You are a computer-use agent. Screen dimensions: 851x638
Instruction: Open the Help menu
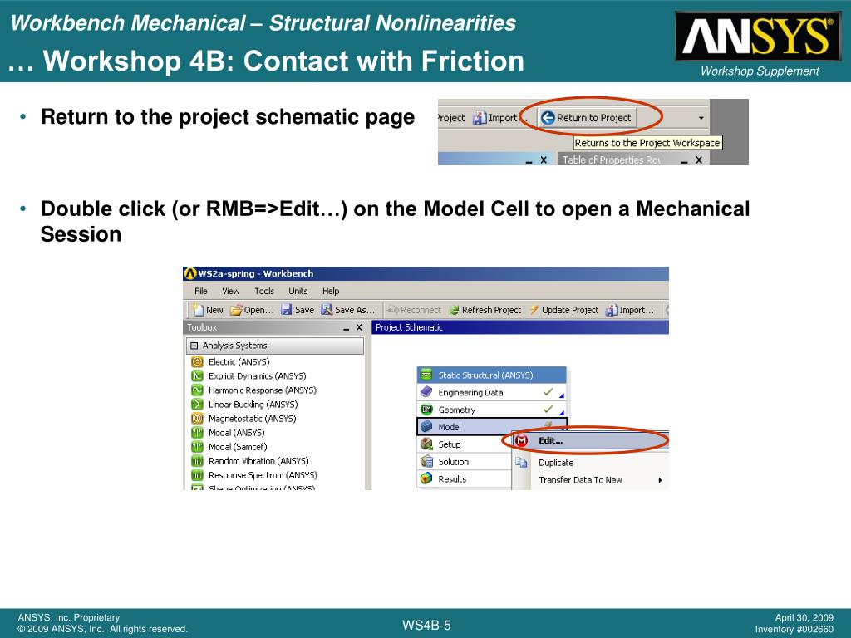(x=331, y=291)
